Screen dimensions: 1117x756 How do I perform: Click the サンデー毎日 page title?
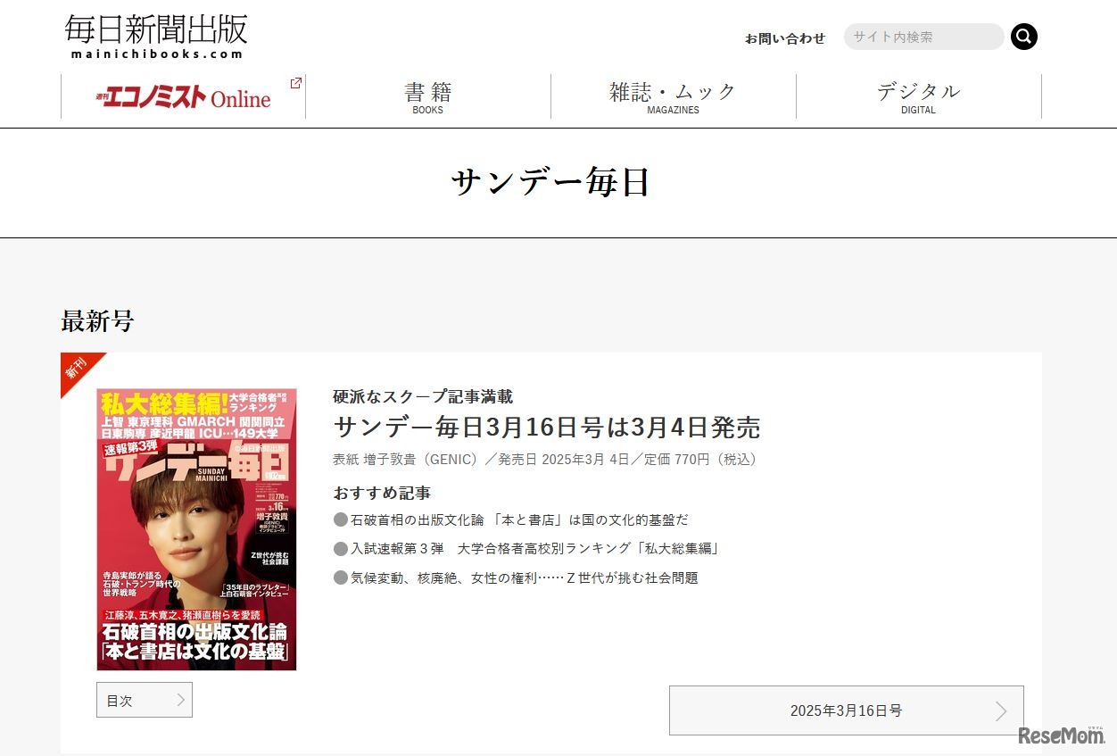550,182
